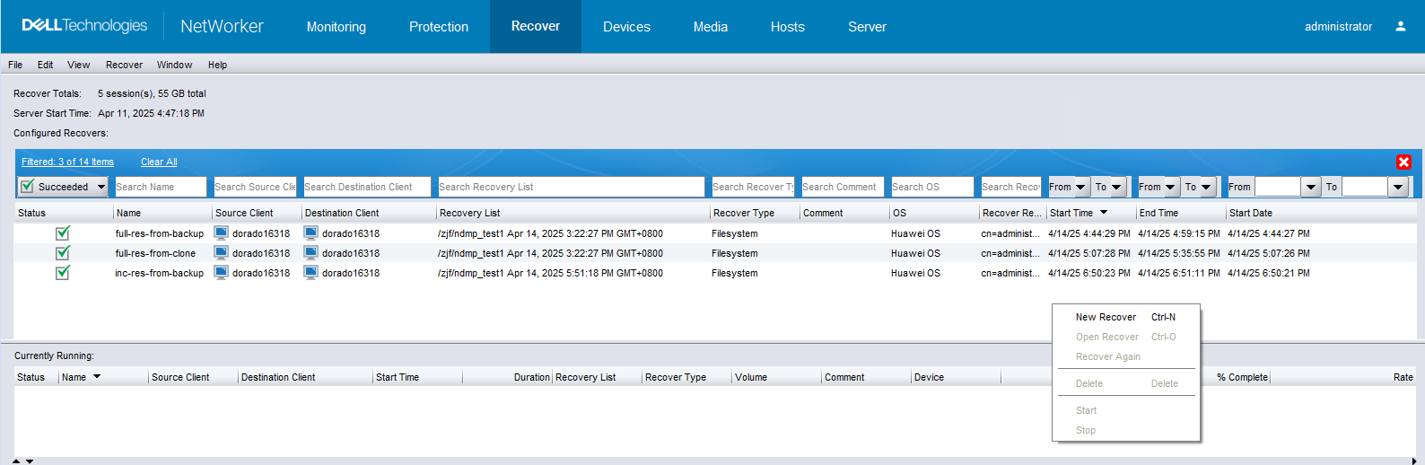Sort by the End Time column header

tap(1181, 213)
